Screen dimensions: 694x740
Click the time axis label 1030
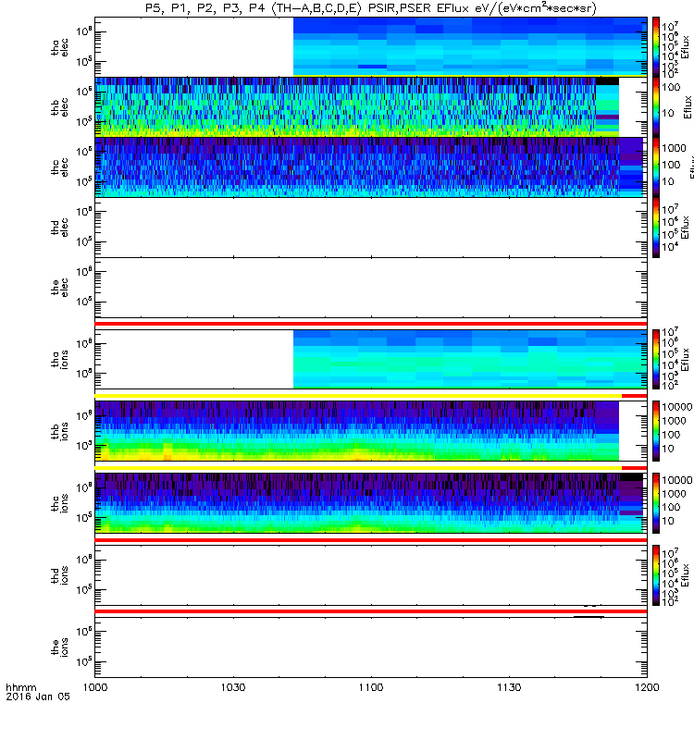click(233, 687)
